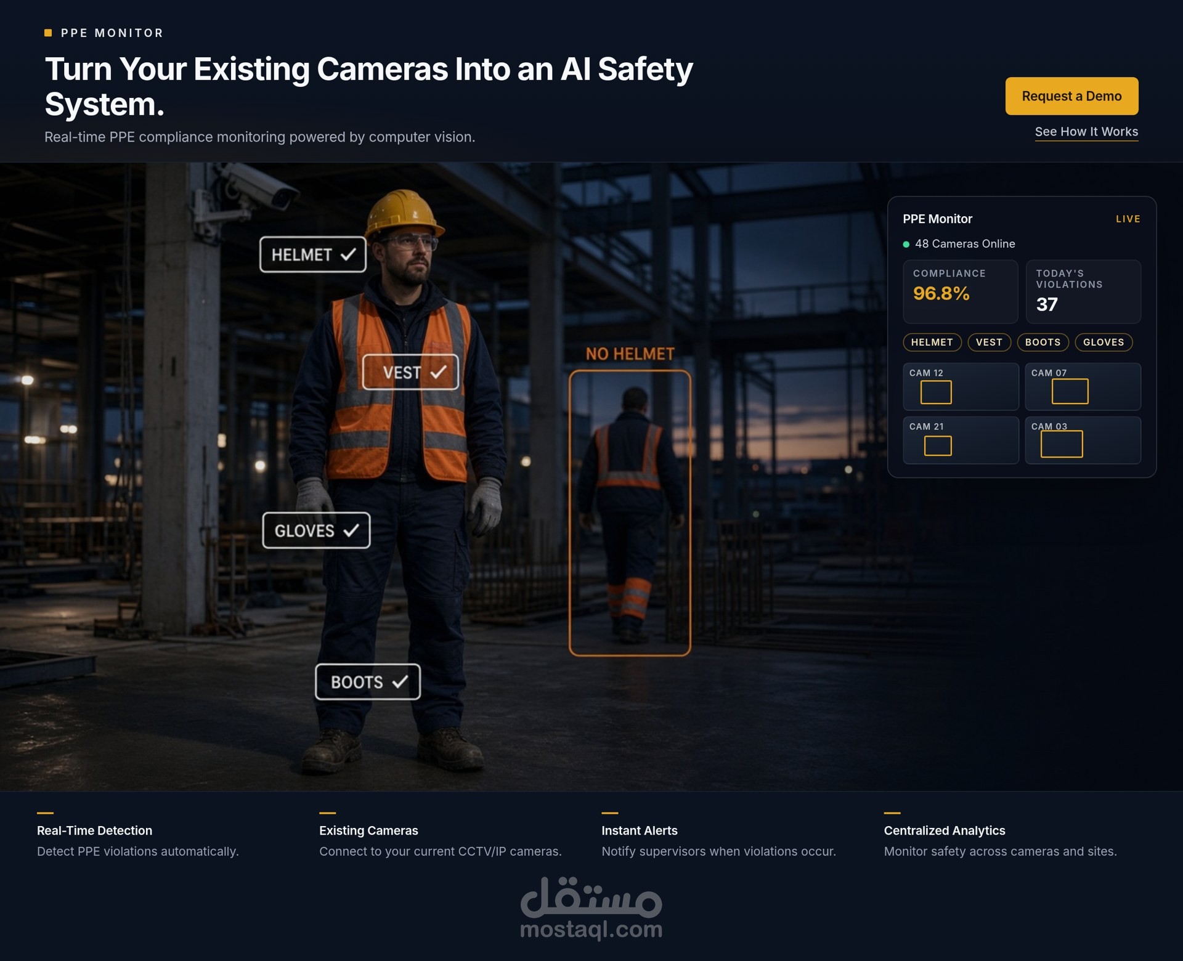1183x961 pixels.
Task: Click the green cameras-online status dot
Action: tap(906, 245)
